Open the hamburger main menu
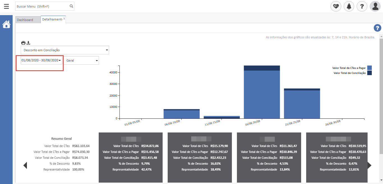The height and width of the screenshot is (184, 383). coord(6,6)
